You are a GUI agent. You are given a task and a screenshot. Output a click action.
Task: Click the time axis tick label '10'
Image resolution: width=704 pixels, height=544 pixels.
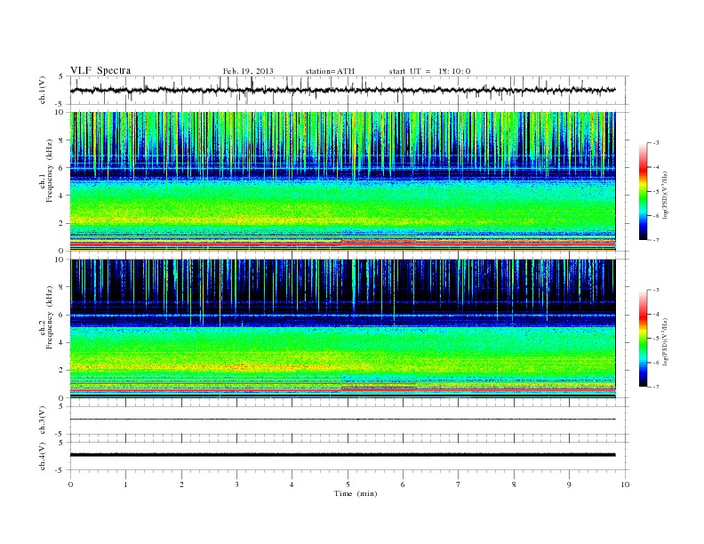coord(625,484)
